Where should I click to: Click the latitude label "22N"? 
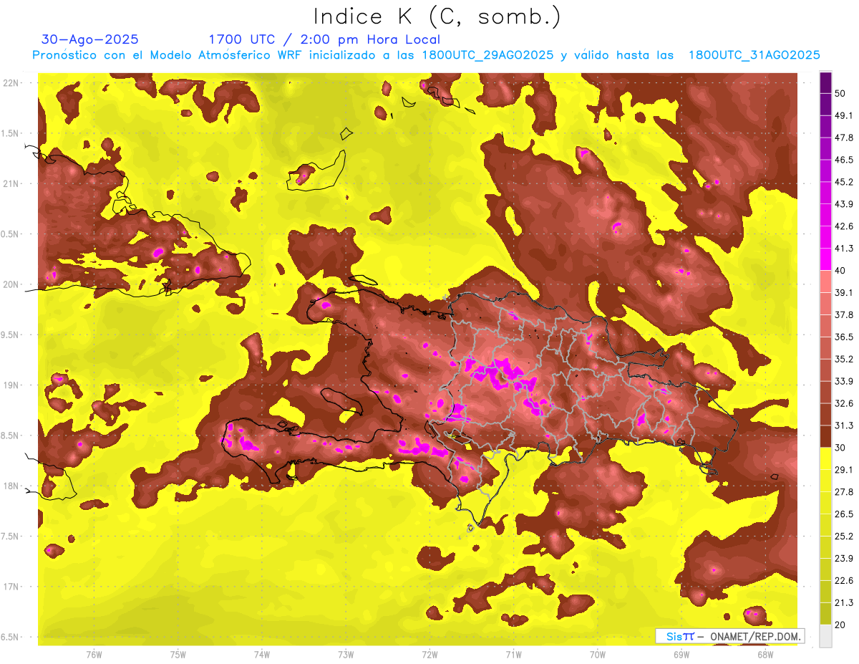(x=11, y=83)
